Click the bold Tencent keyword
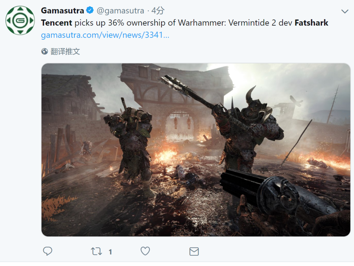This screenshot has height=266, width=354. (x=56, y=23)
